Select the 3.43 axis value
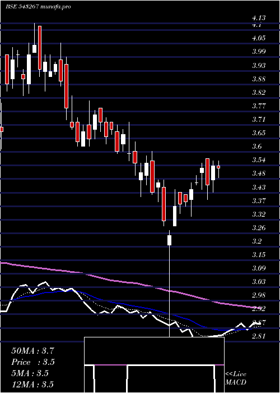This screenshot has height=393, width=280. 259,187
